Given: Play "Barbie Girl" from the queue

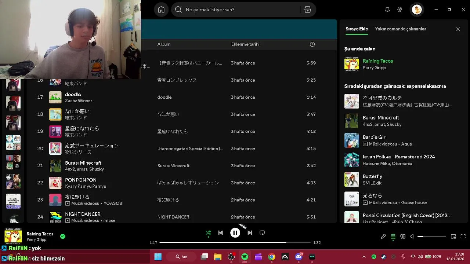Looking at the screenshot, I should click(x=404, y=140).
